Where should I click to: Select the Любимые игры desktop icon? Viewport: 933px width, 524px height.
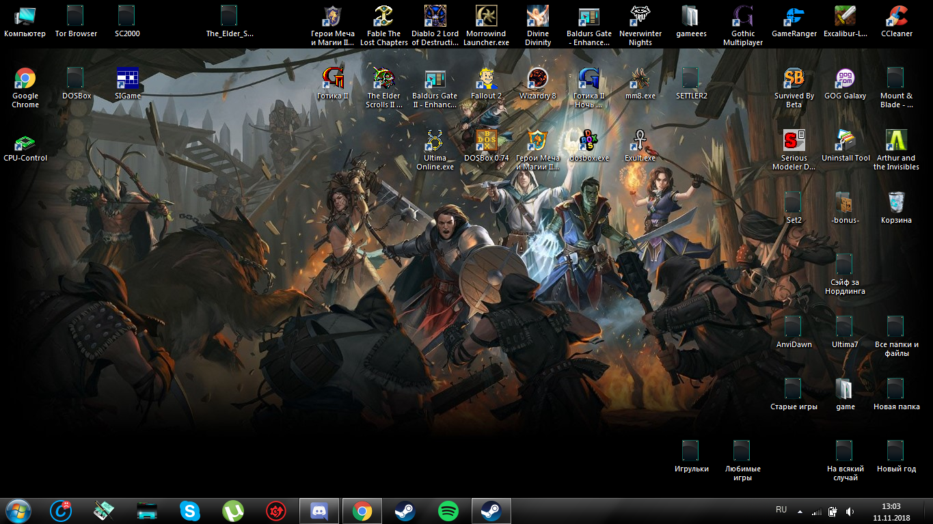click(x=743, y=461)
